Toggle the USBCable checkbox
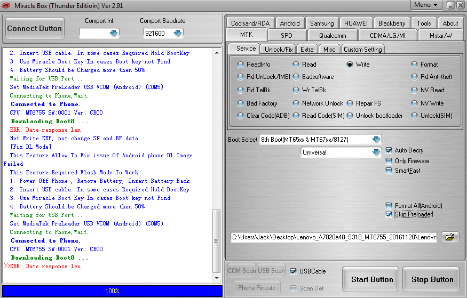This screenshot has width=467, height=298. [294, 271]
